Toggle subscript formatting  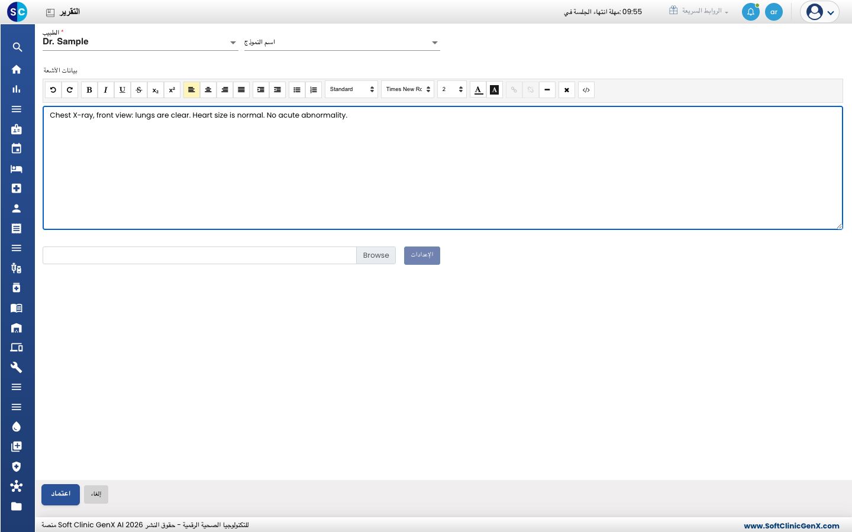click(x=156, y=90)
